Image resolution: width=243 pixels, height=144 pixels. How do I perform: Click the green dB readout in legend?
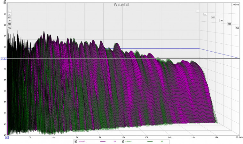pyautogui.click(x=162, y=141)
